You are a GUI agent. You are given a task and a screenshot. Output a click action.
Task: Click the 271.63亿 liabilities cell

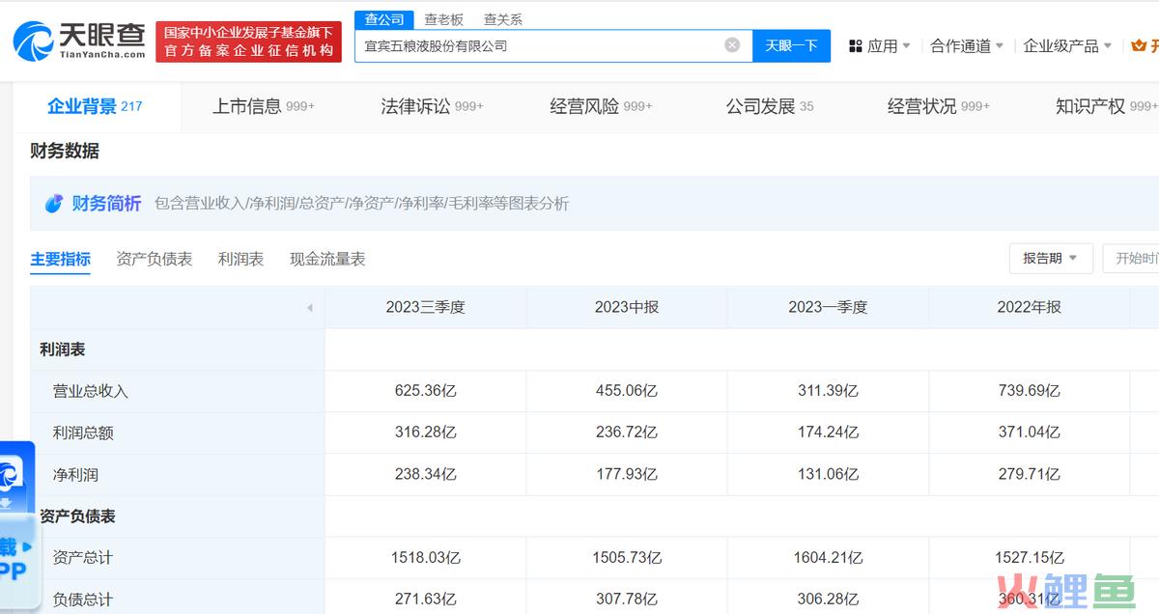425,599
